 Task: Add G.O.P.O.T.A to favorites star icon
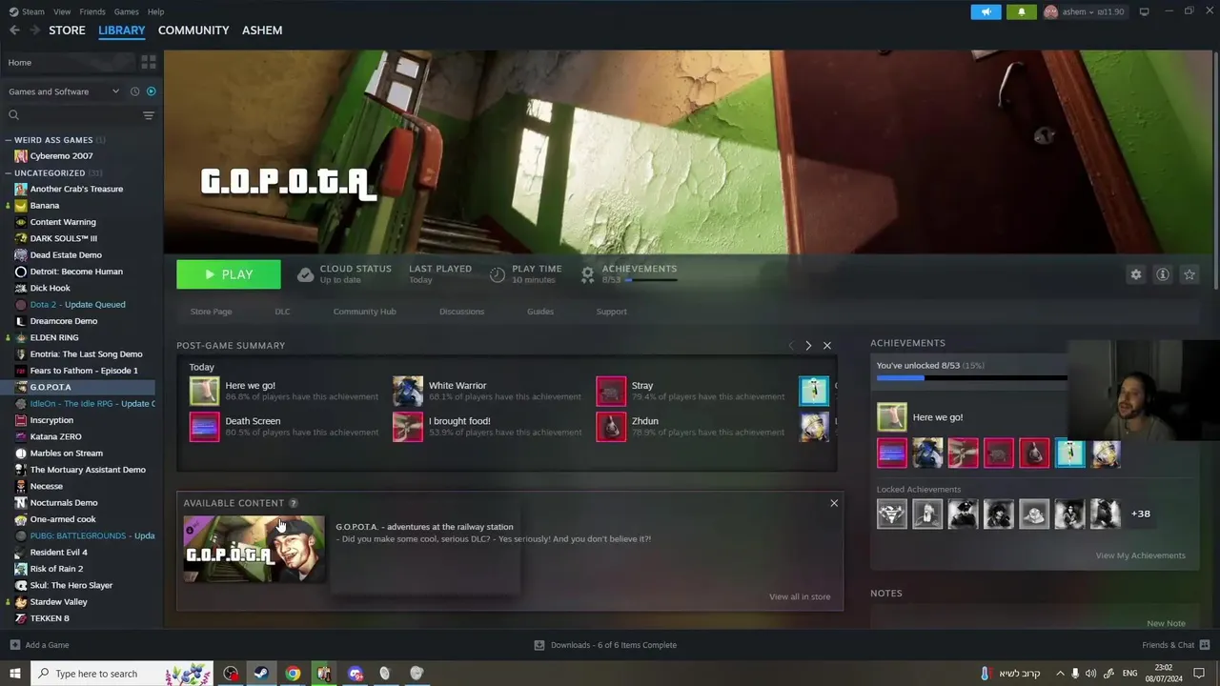pyautogui.click(x=1189, y=274)
